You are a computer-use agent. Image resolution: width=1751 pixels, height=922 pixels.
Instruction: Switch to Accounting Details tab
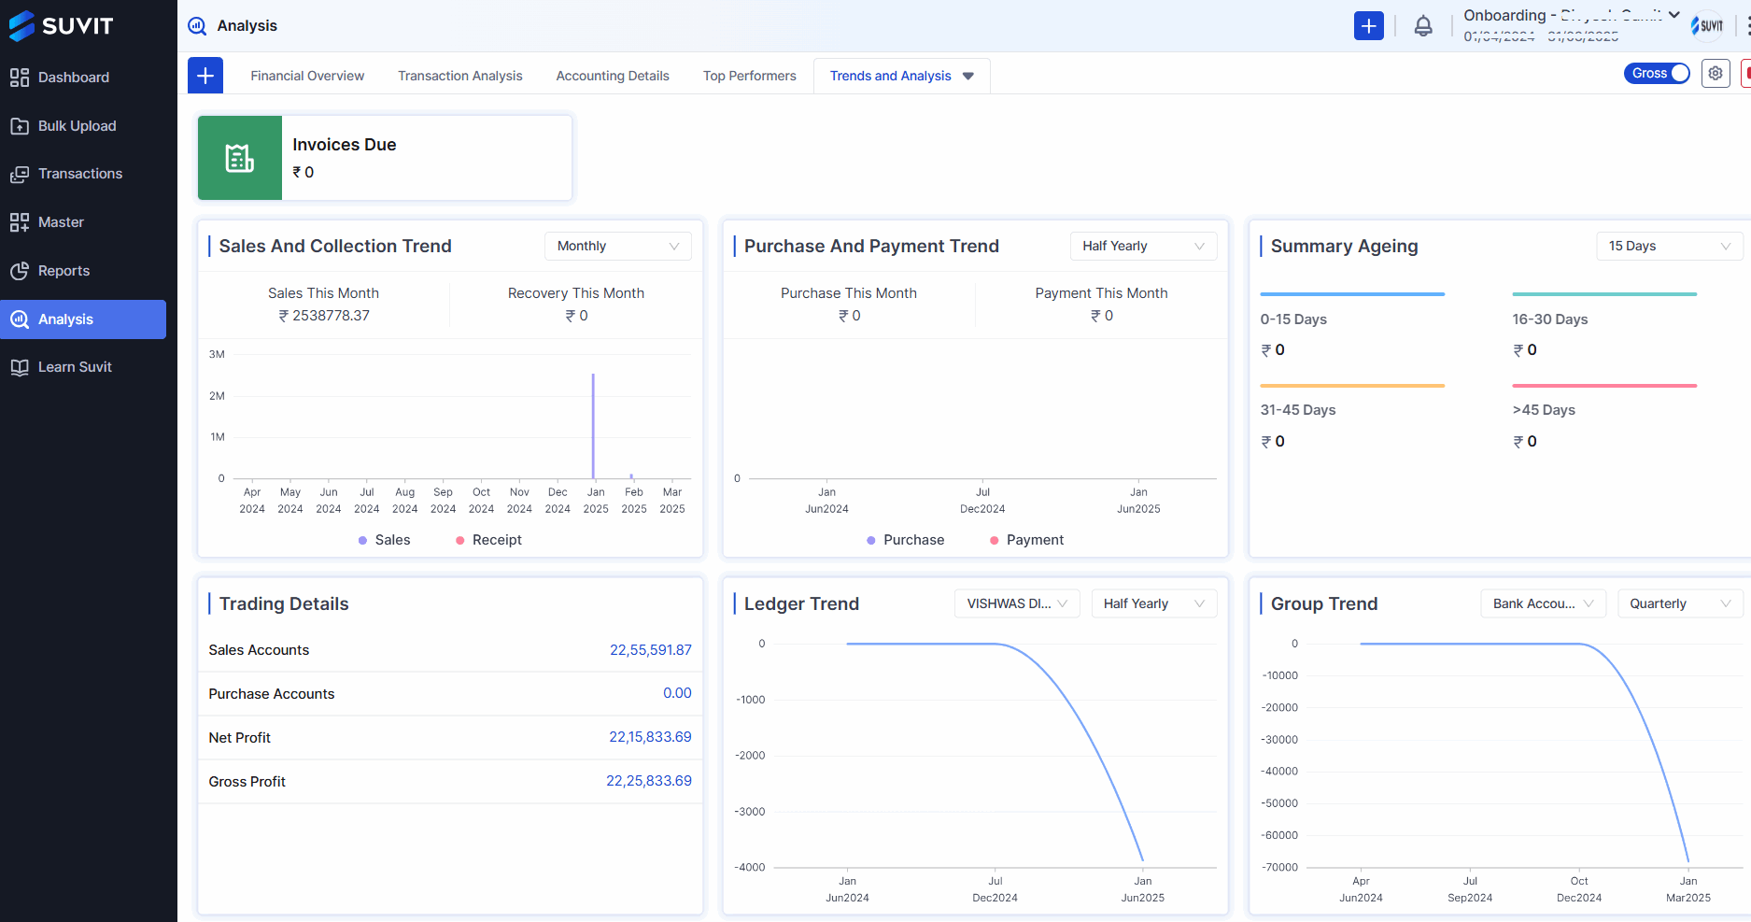(613, 76)
